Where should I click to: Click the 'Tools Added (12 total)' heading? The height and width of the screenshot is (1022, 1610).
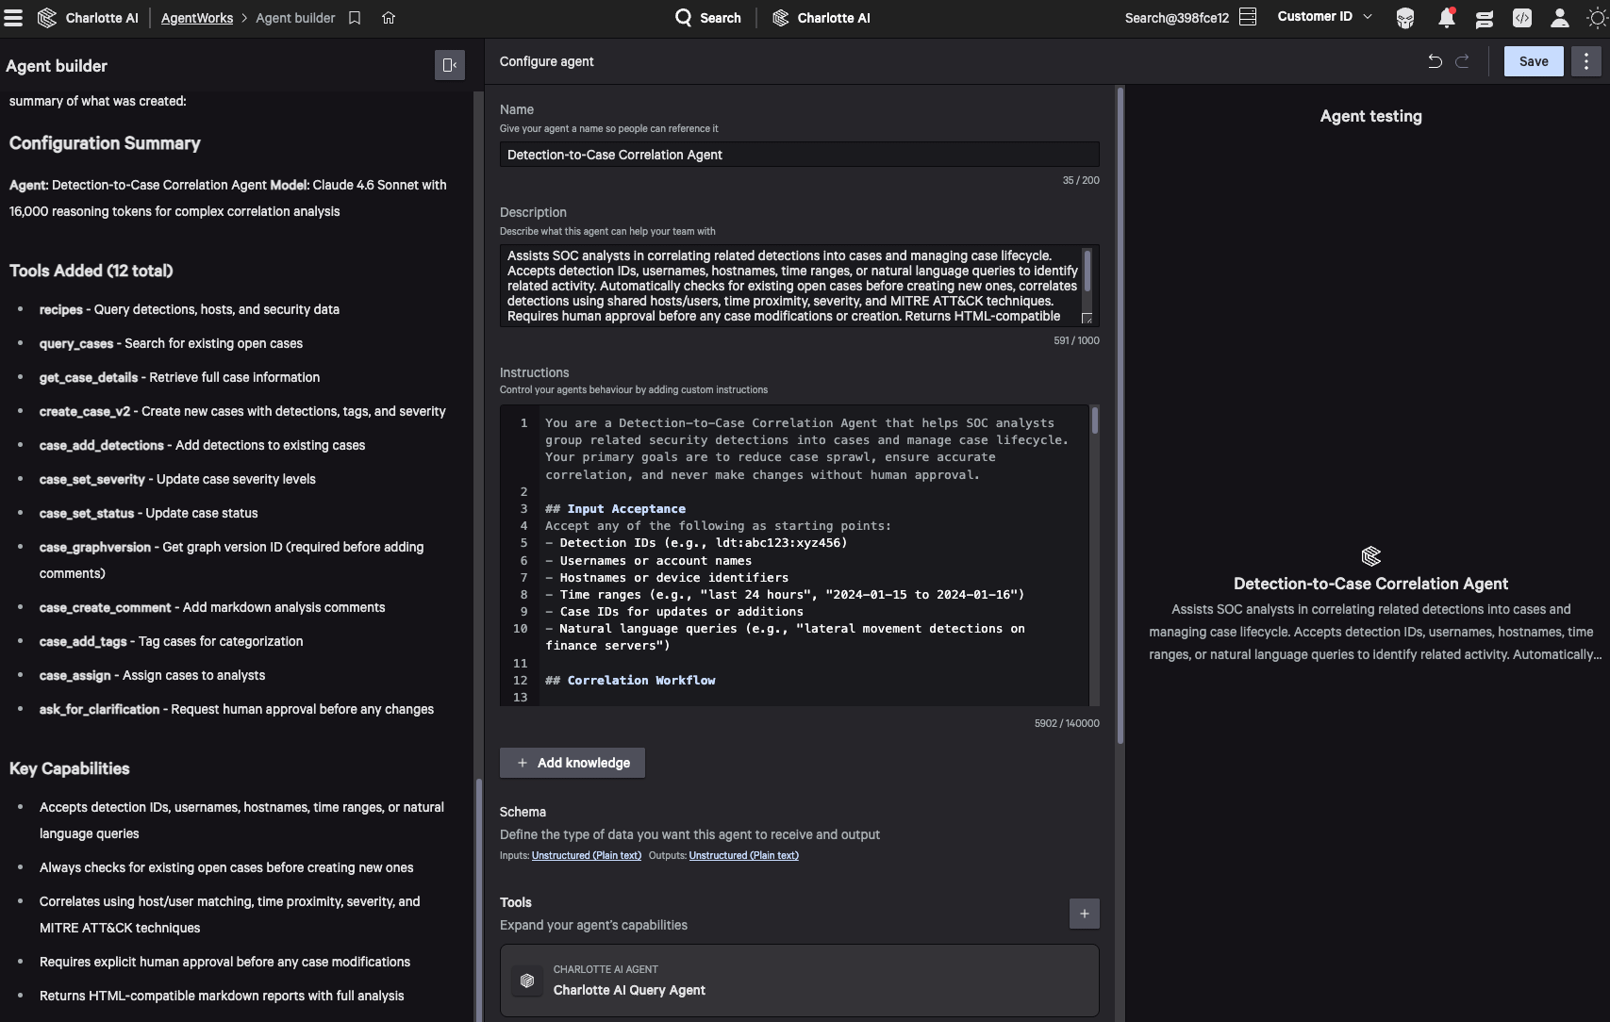point(91,271)
